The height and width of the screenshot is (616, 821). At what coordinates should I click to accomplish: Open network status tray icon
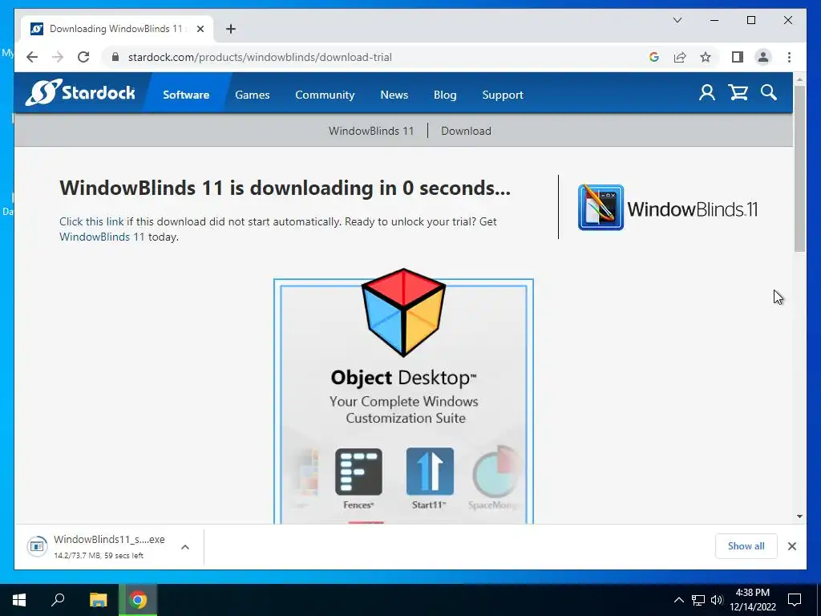(x=698, y=600)
